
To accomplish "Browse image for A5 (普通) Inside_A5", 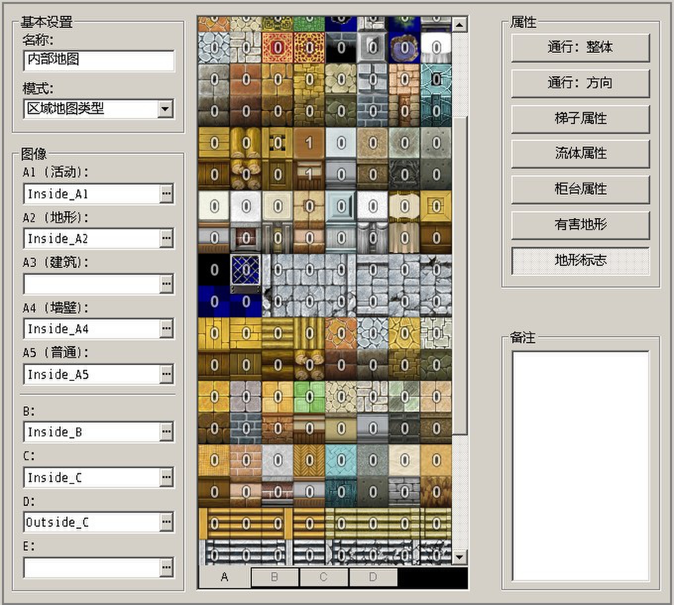I will (x=167, y=374).
